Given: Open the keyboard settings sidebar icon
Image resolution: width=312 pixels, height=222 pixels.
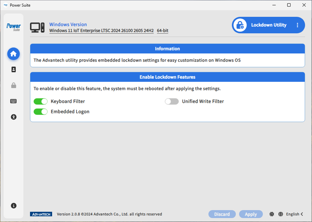Looking at the screenshot, I should tap(14, 101).
